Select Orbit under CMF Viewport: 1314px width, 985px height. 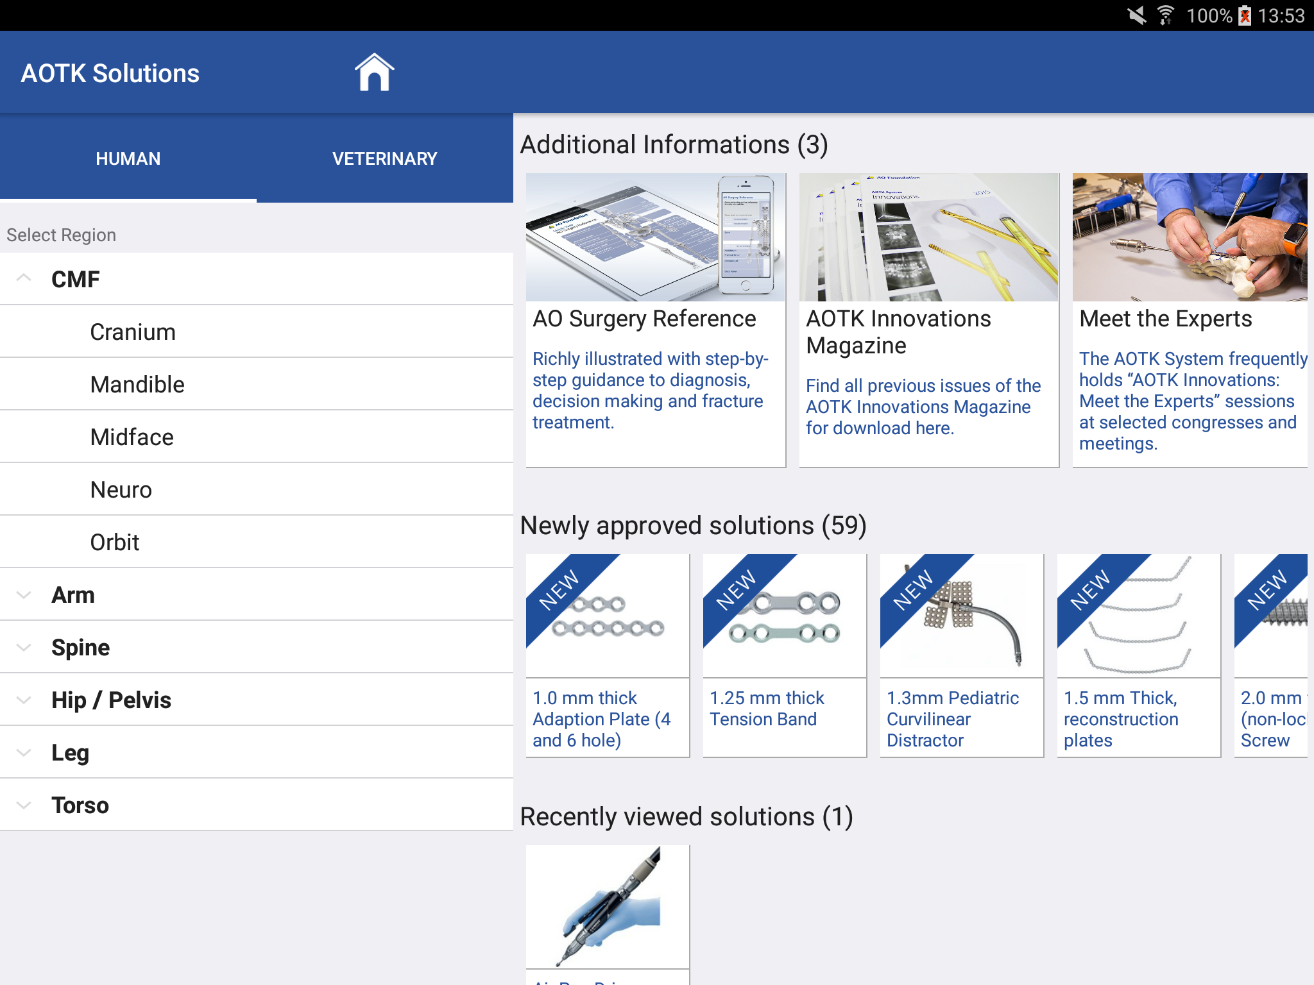point(257,542)
